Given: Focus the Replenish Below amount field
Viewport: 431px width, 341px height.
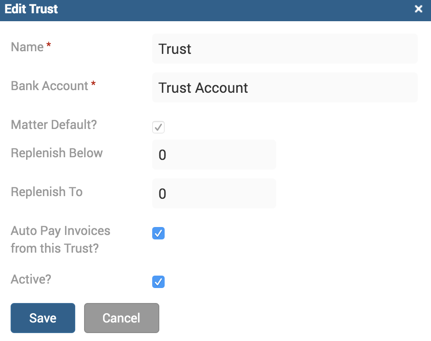Looking at the screenshot, I should point(214,155).
